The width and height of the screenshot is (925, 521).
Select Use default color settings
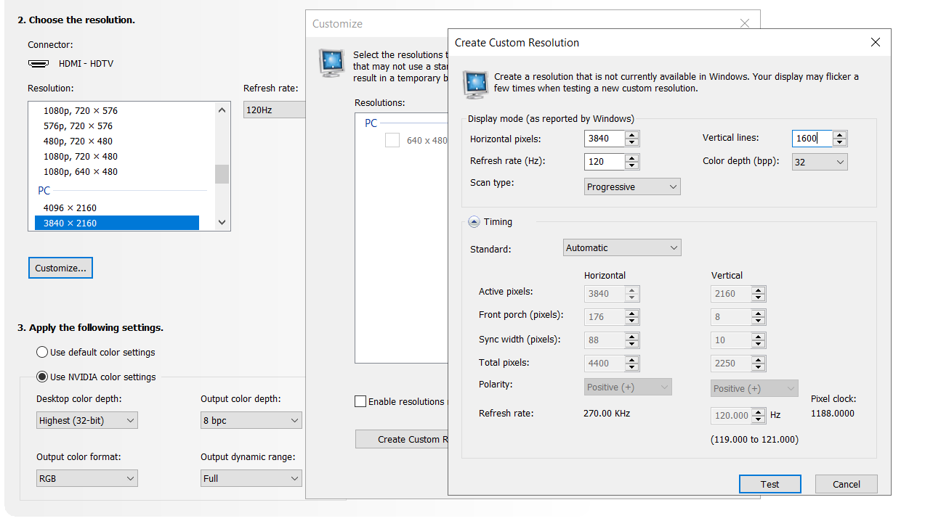42,352
